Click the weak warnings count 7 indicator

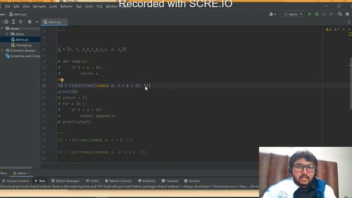point(337,29)
